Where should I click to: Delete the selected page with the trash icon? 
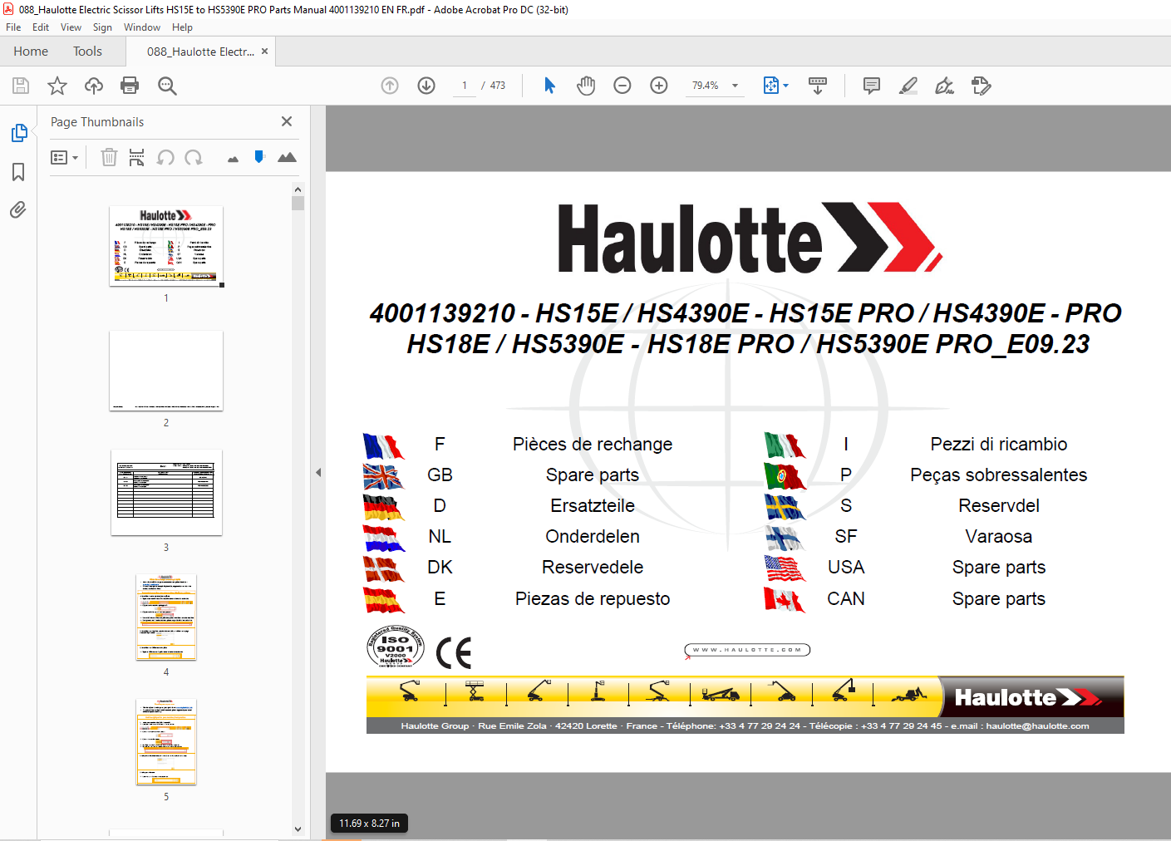point(109,157)
